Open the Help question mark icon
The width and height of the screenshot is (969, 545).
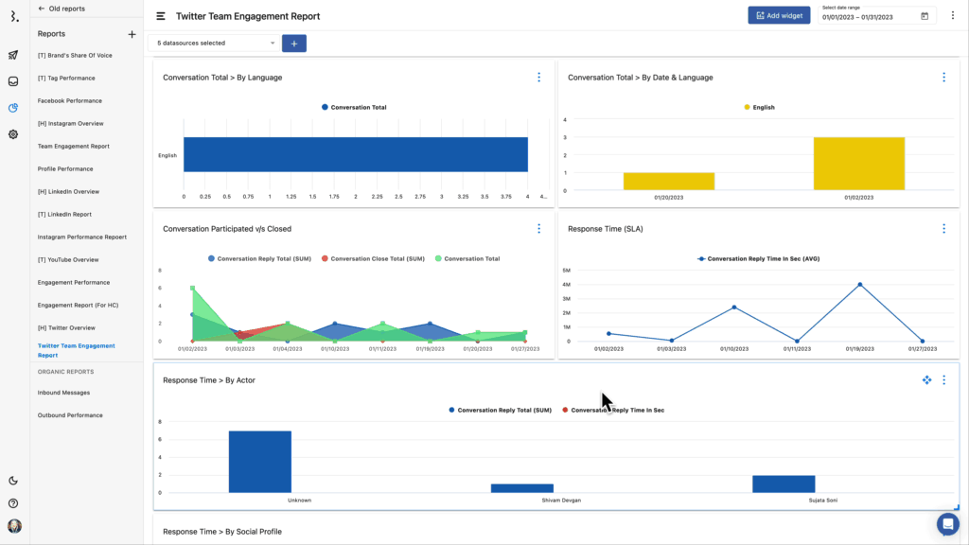coord(13,503)
